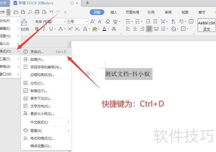This screenshot has width=216, height=152.
Task: Choose 分栏(C)... from format menu
Action: [46, 83]
